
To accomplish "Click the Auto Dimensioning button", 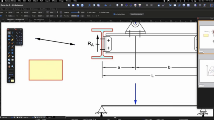I will 137,14.
